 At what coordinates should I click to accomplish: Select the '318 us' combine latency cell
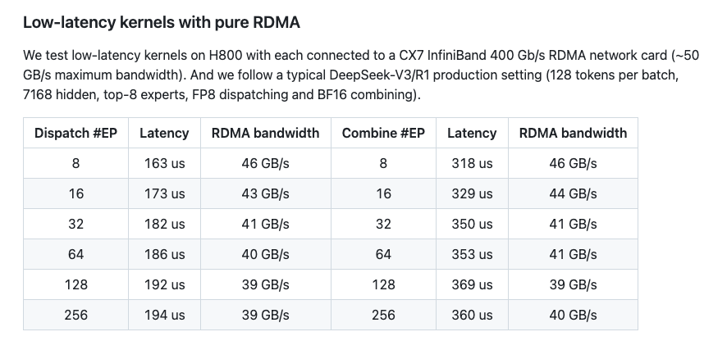point(472,163)
